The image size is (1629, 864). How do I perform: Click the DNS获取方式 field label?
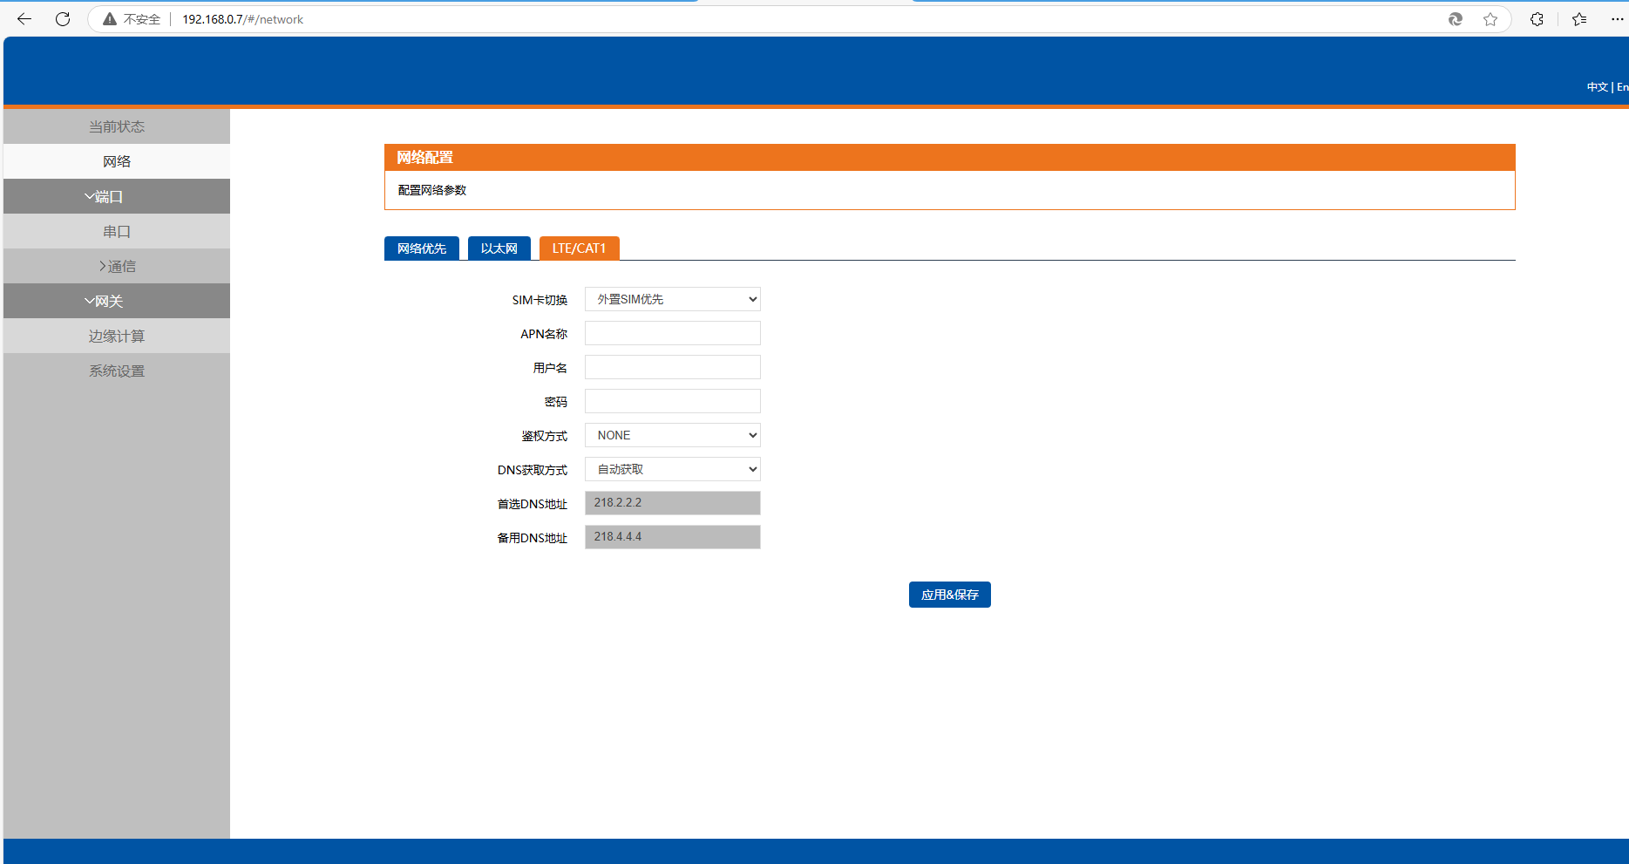click(x=533, y=470)
